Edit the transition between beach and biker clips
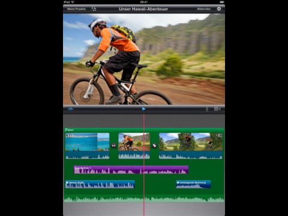The height and width of the screenshot is (216, 288). (114, 146)
